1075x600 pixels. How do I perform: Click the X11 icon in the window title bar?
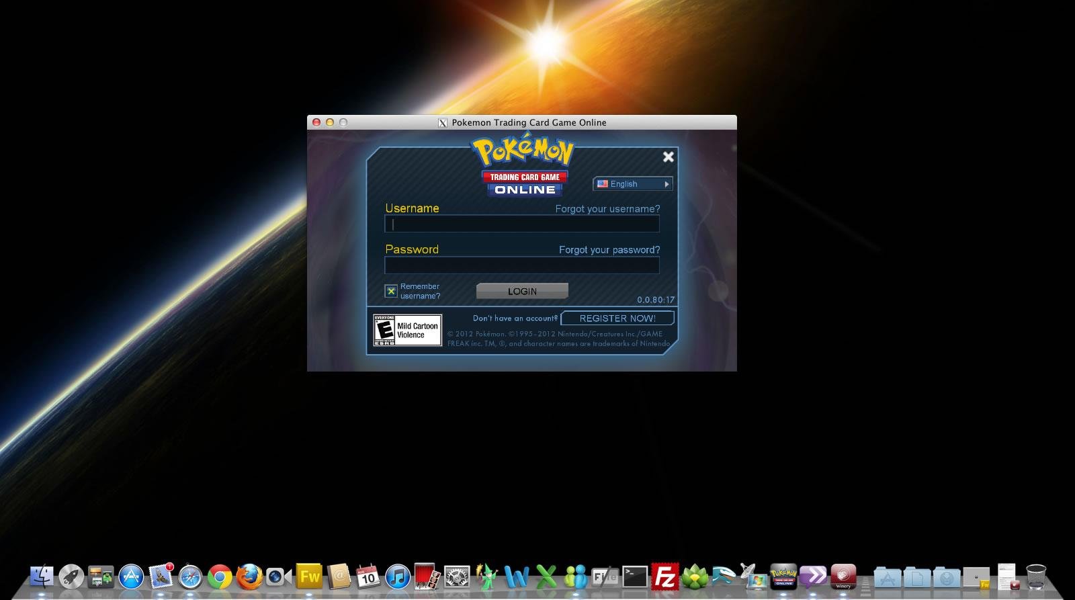[443, 122]
